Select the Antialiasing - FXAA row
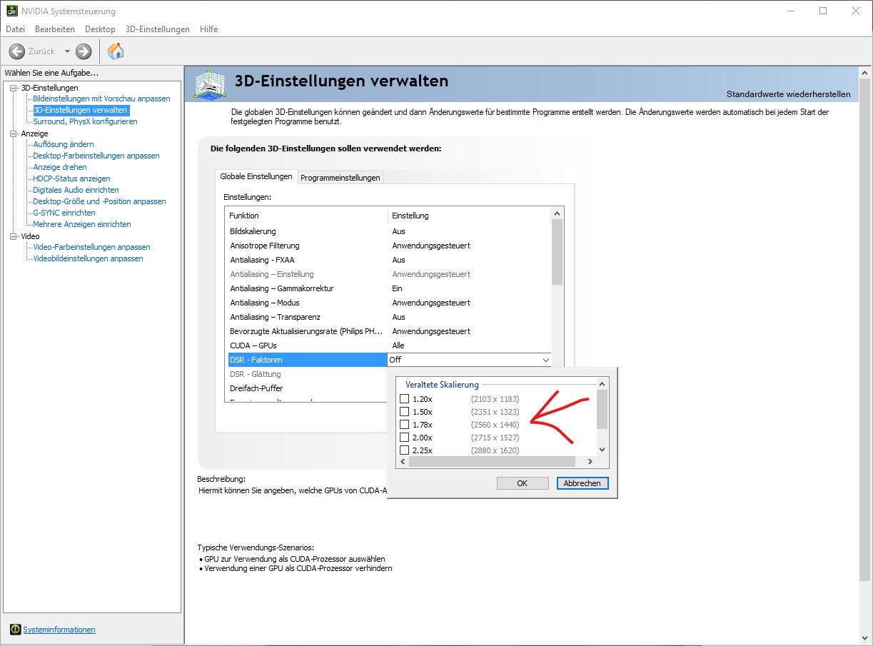Image resolution: width=873 pixels, height=646 pixels. coord(388,260)
